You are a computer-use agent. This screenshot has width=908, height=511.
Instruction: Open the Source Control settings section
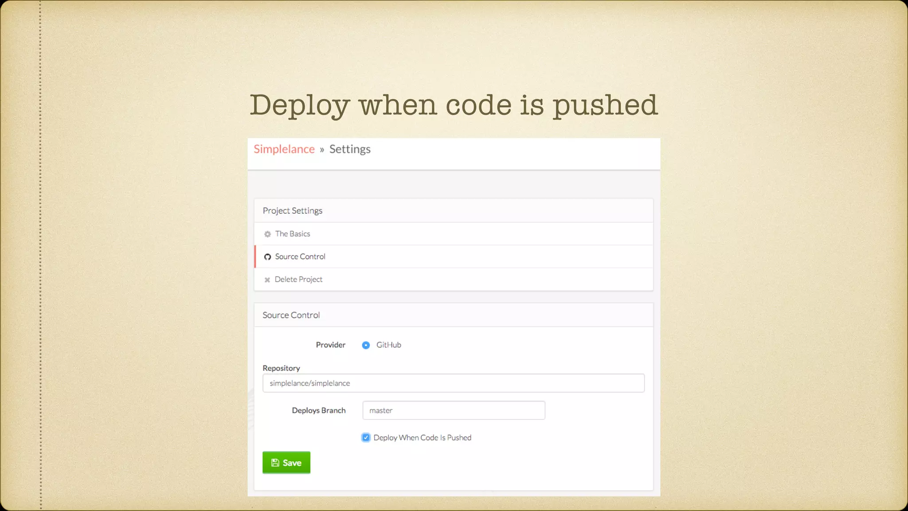[x=454, y=256]
